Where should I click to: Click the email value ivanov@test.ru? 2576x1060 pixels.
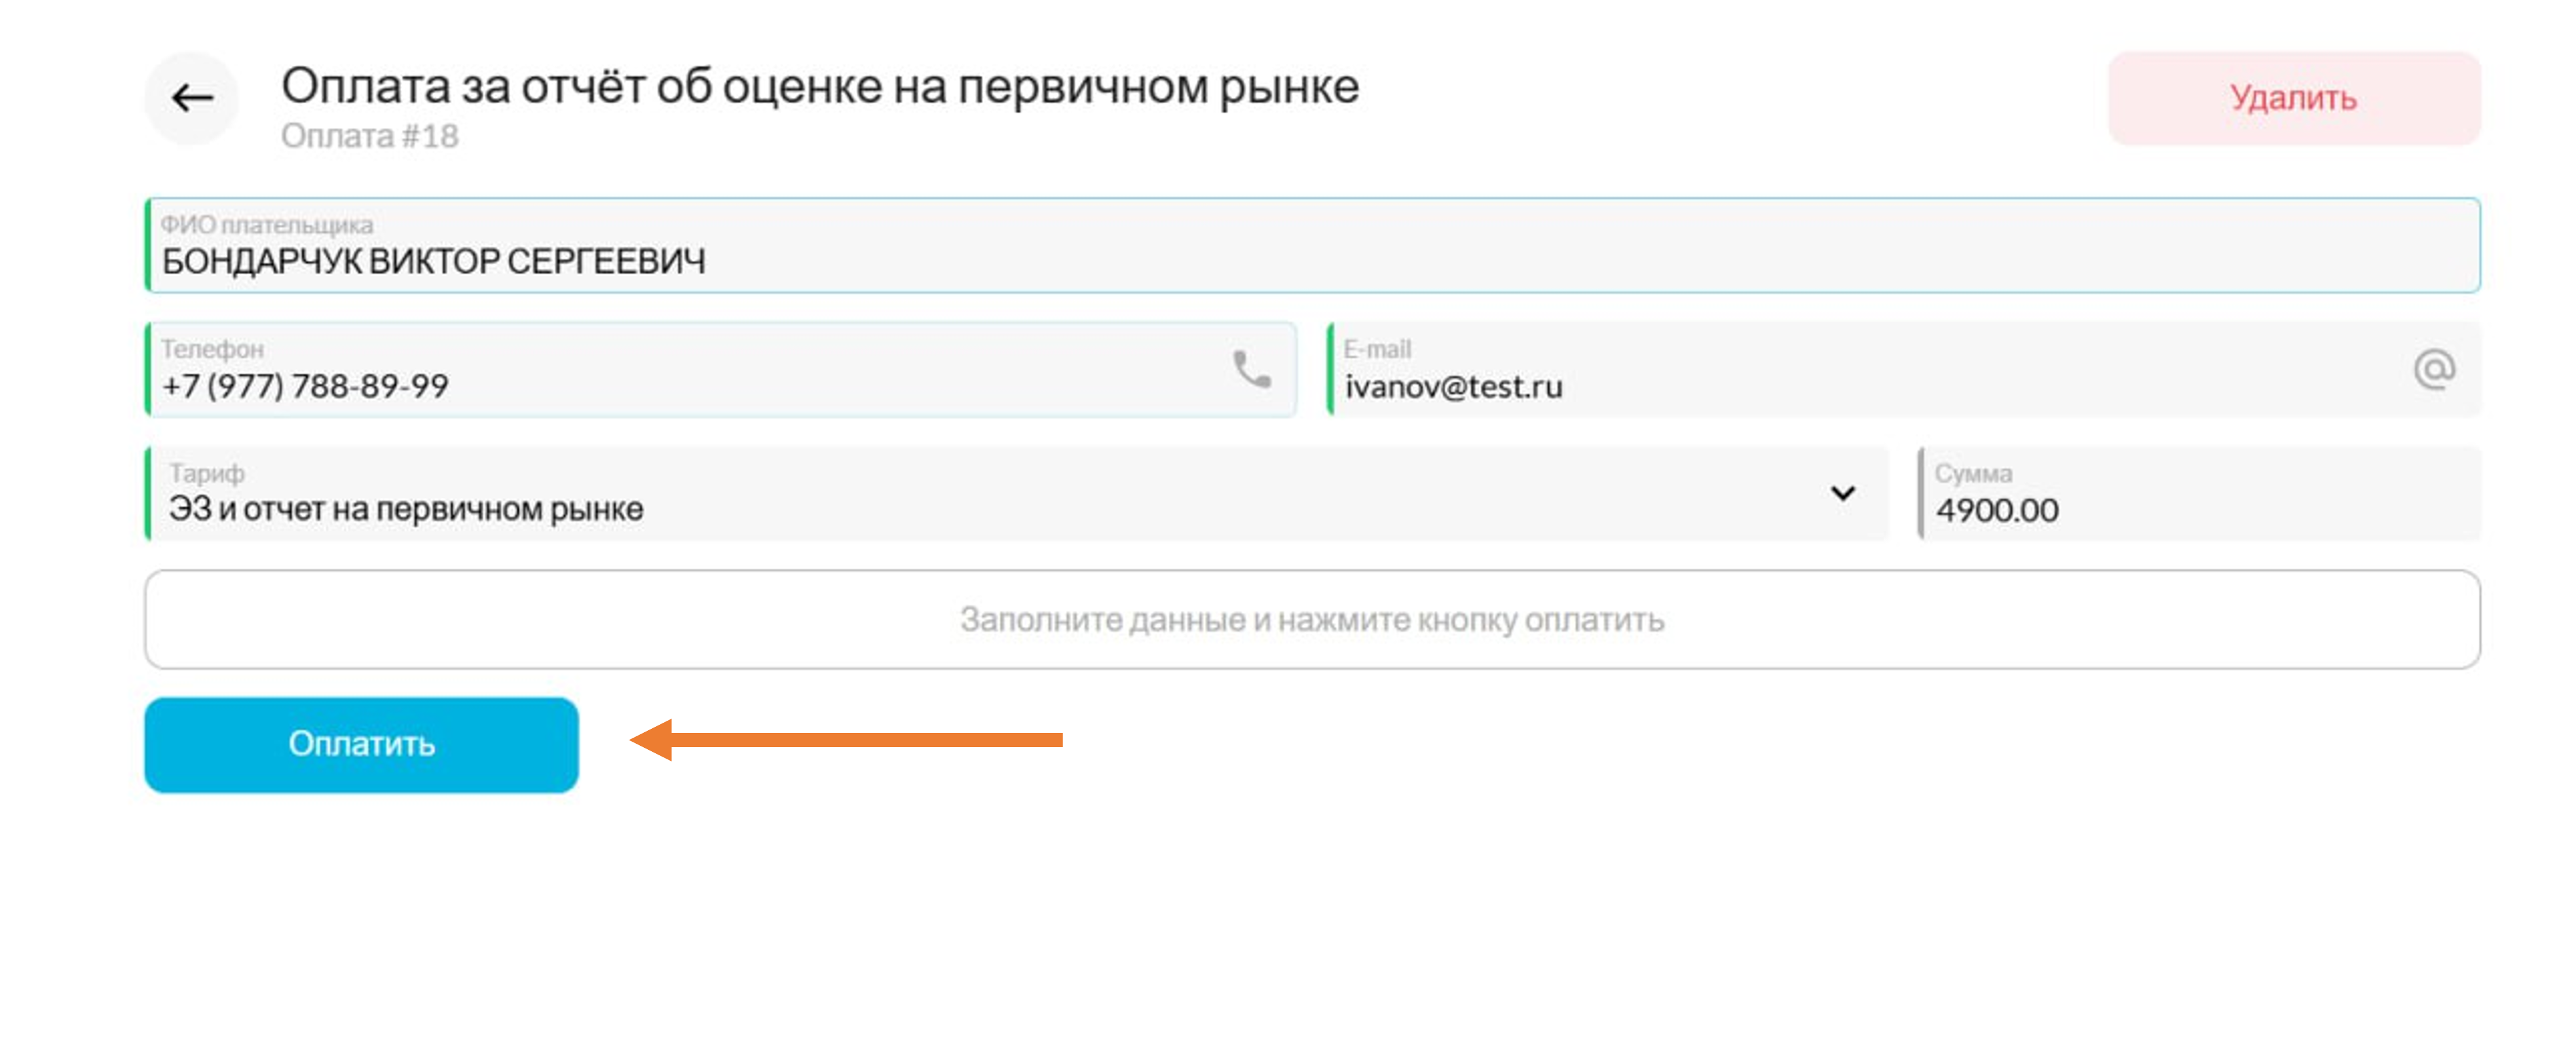click(1453, 387)
